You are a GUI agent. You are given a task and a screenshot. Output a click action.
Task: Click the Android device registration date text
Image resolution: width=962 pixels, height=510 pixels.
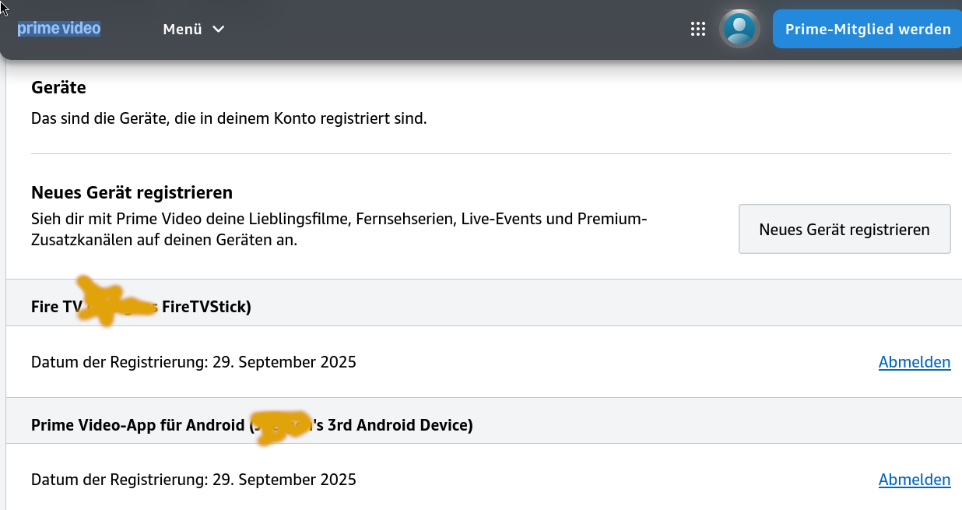pyautogui.click(x=193, y=480)
